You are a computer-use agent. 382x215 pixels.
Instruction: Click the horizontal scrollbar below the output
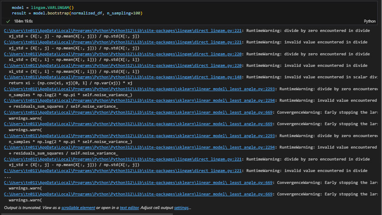[x=85, y=213]
